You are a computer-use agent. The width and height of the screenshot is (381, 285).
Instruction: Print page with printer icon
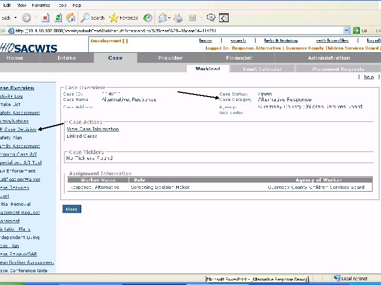click(x=178, y=18)
